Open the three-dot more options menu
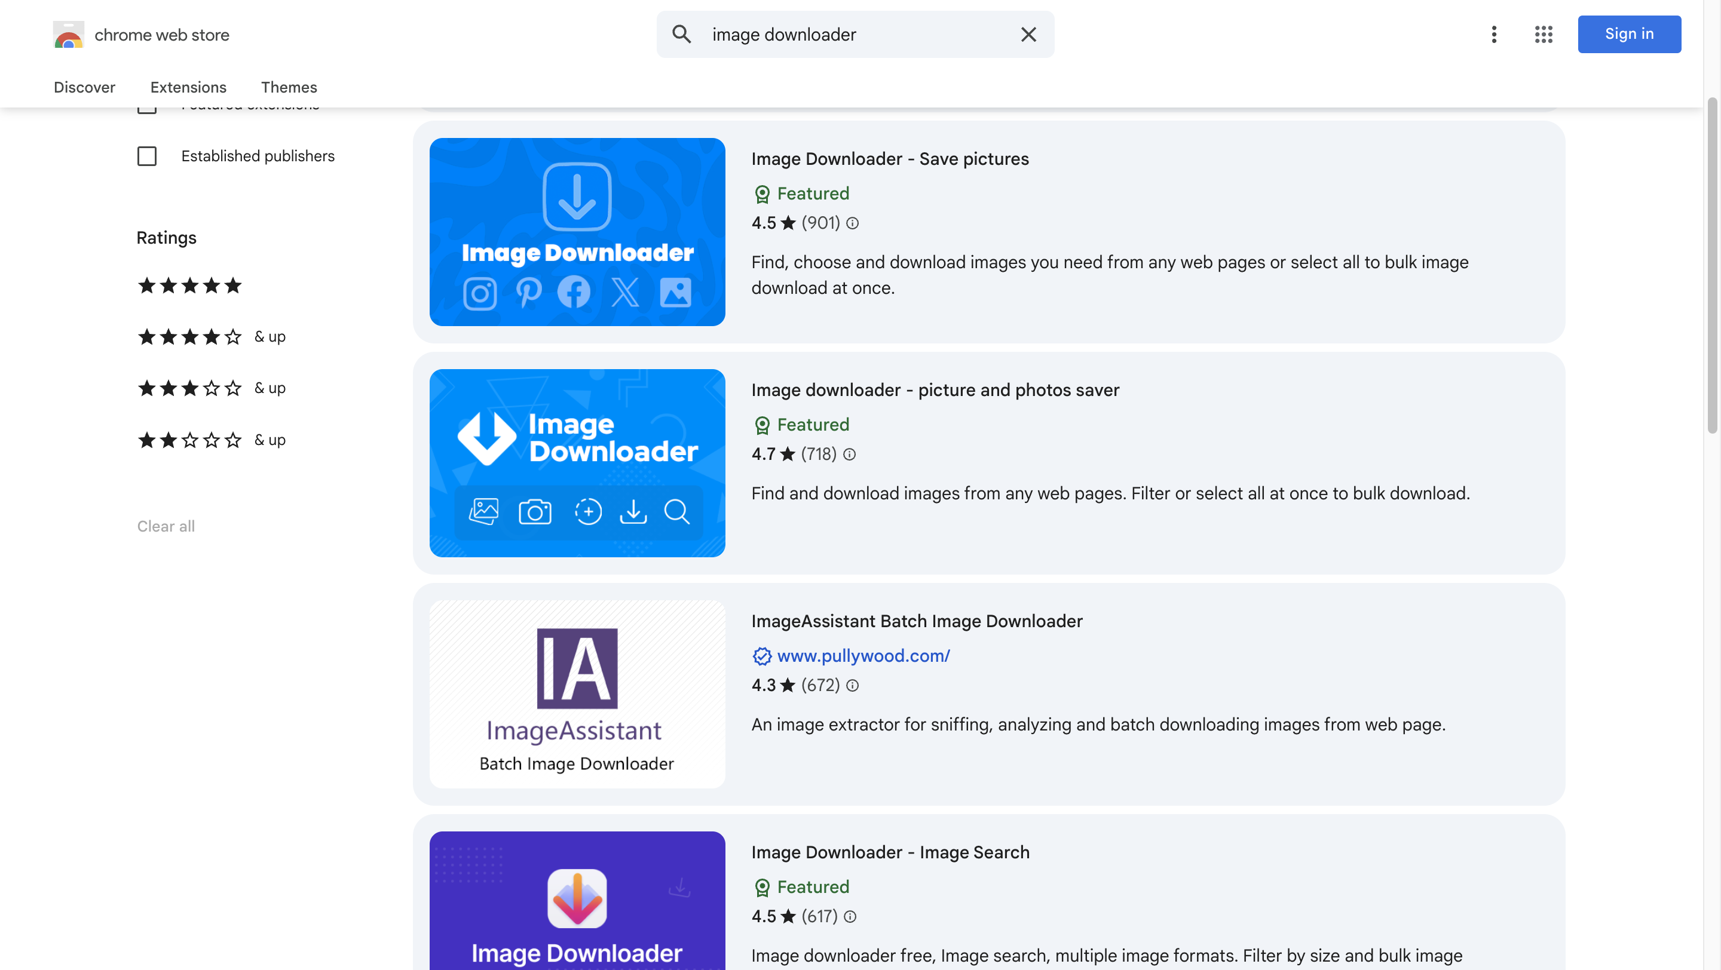Image resolution: width=1721 pixels, height=970 pixels. coord(1494,34)
